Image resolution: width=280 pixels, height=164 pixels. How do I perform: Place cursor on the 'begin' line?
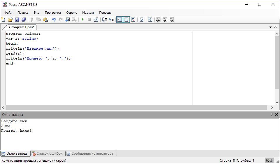click(12, 43)
